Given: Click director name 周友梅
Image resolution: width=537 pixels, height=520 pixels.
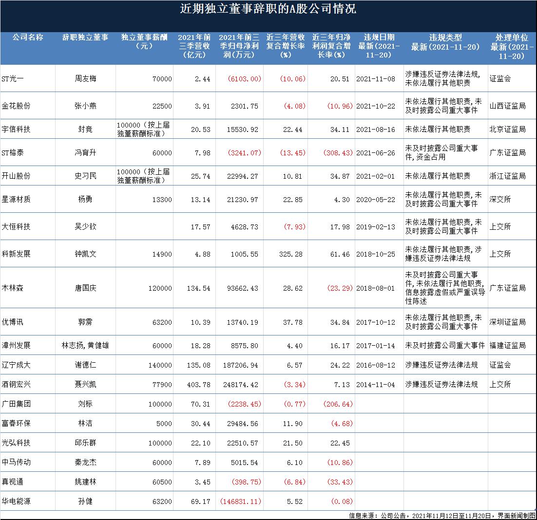Looking at the screenshot, I should pos(85,79).
